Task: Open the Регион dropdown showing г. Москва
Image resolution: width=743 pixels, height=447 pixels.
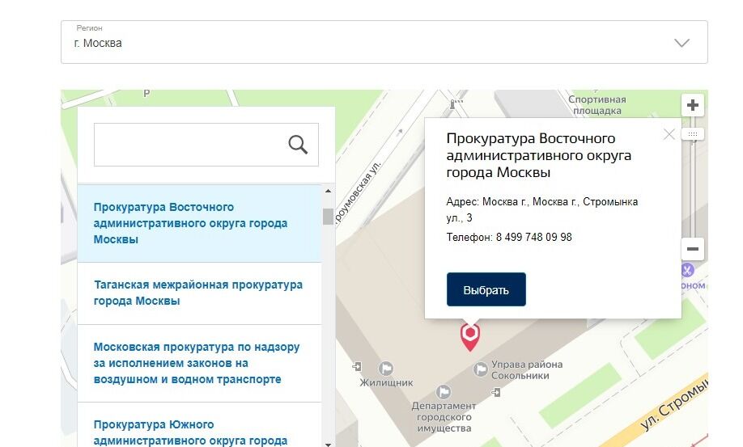Action: coord(384,41)
